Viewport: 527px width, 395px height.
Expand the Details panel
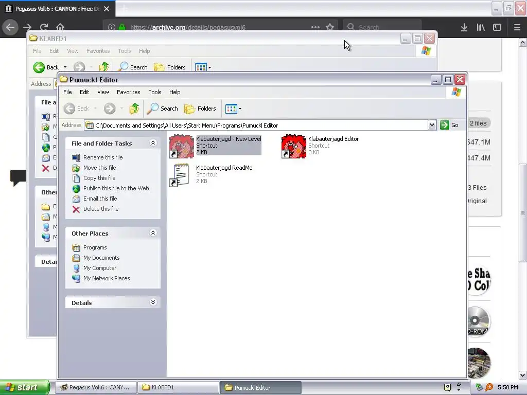153,302
